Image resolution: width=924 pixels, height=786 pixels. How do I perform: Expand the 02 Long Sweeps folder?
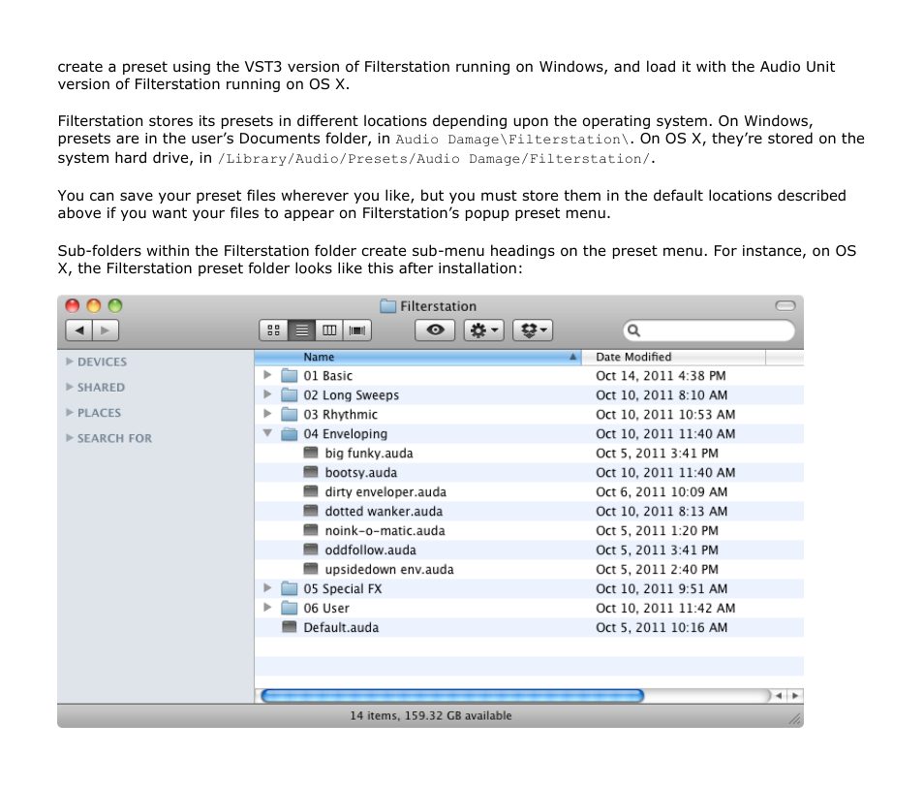click(x=267, y=393)
